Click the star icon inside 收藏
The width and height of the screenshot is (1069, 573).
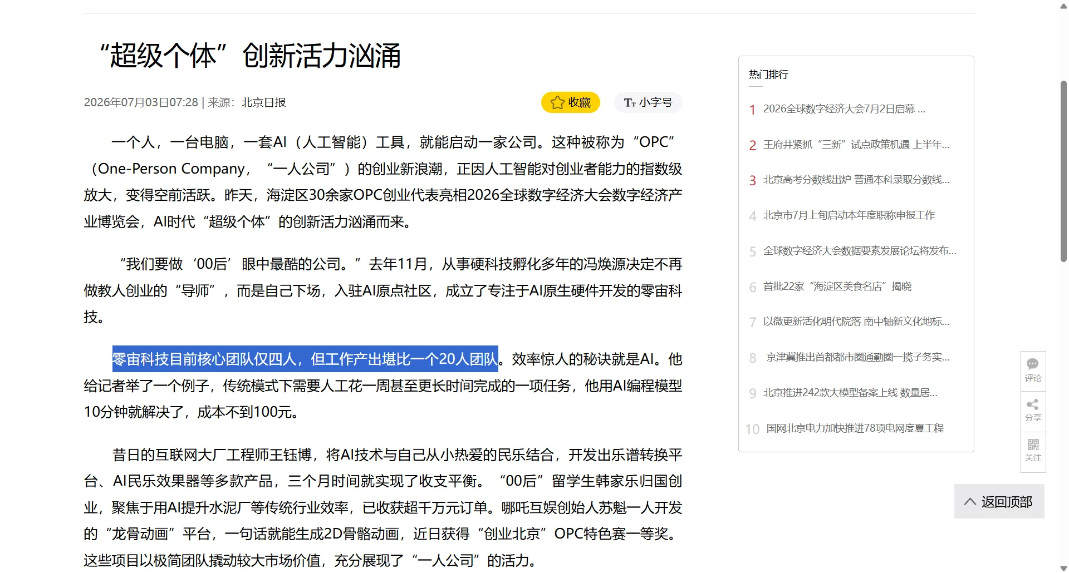[557, 102]
